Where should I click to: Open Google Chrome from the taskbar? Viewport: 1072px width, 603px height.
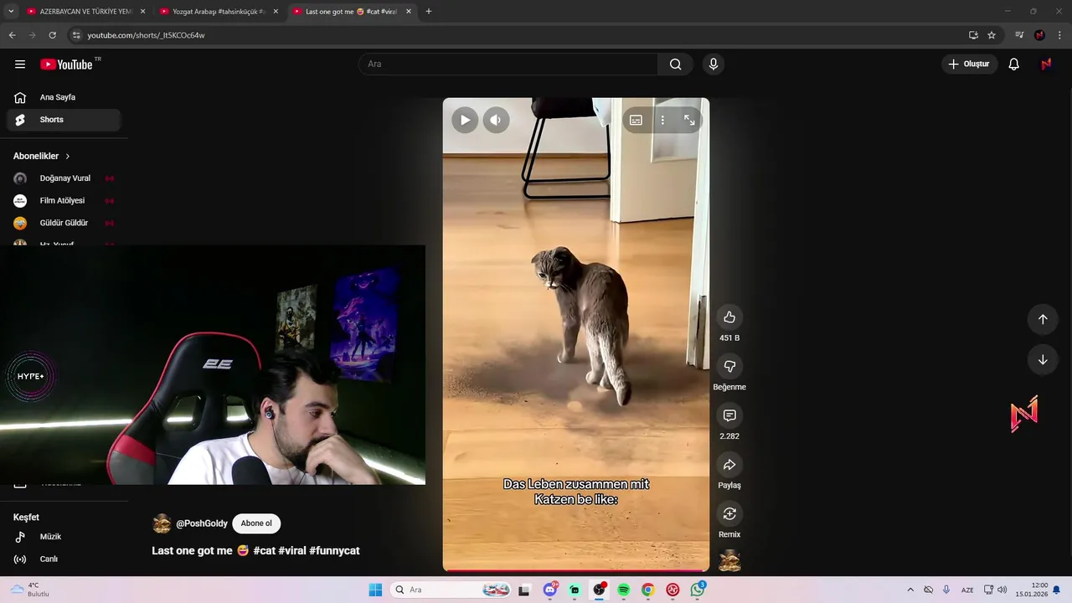click(647, 590)
